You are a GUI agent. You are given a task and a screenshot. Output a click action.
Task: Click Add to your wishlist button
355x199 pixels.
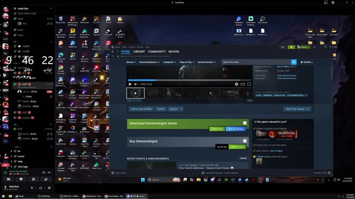(x=141, y=109)
